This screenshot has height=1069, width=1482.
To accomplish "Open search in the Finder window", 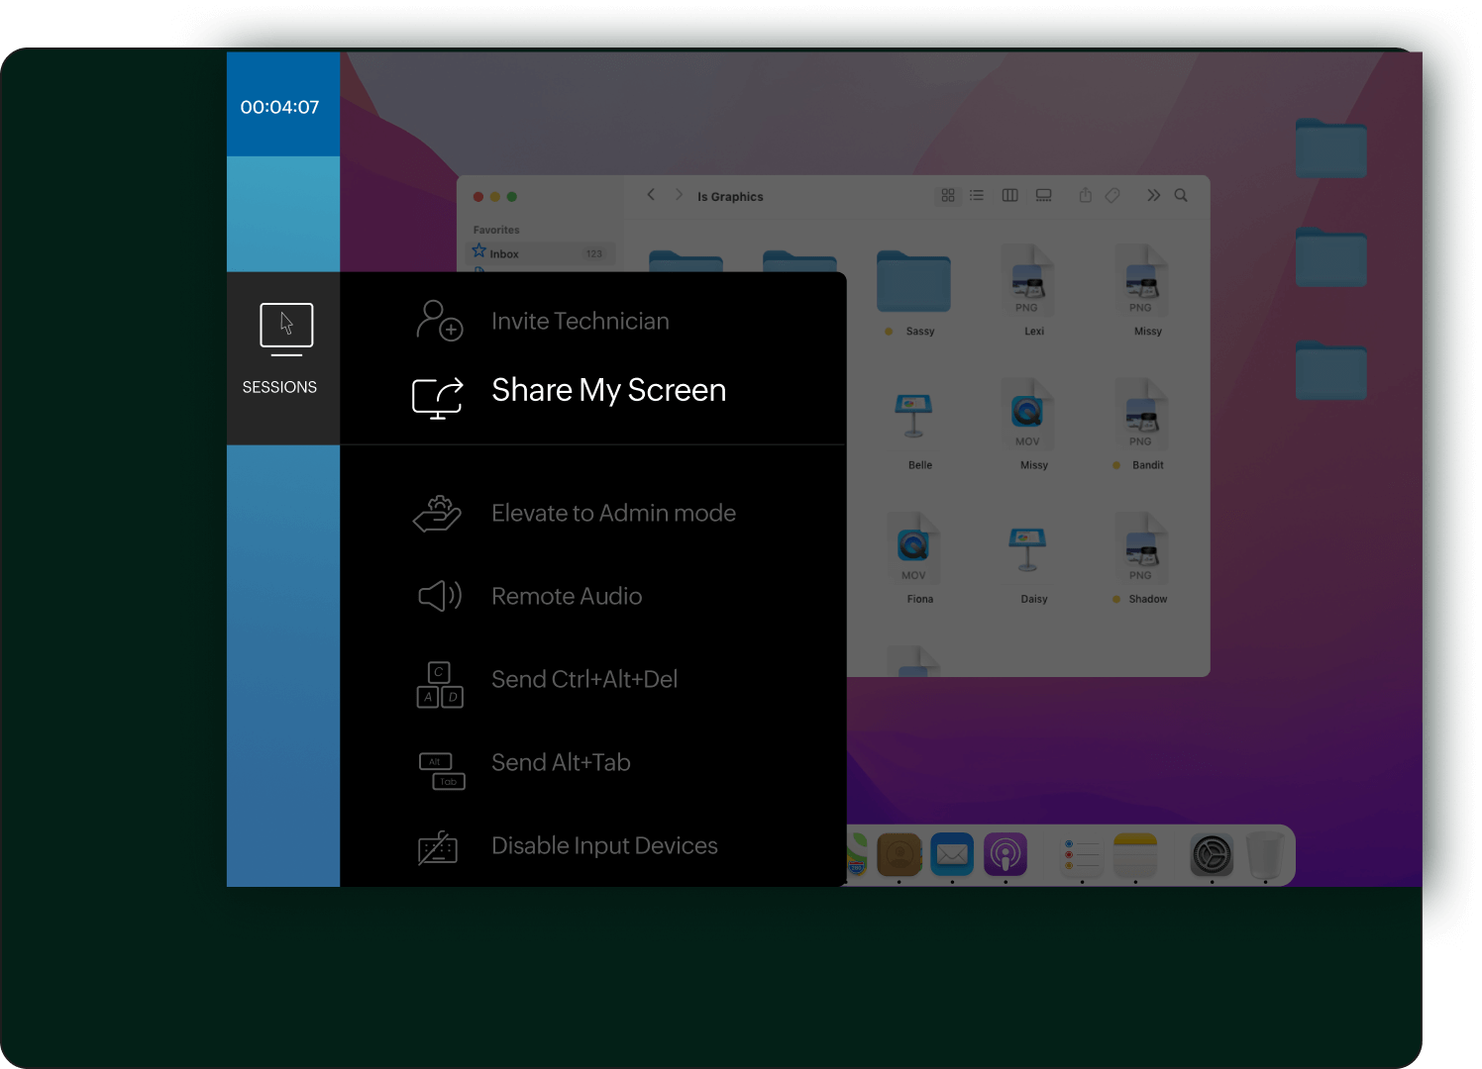I will point(1181,195).
